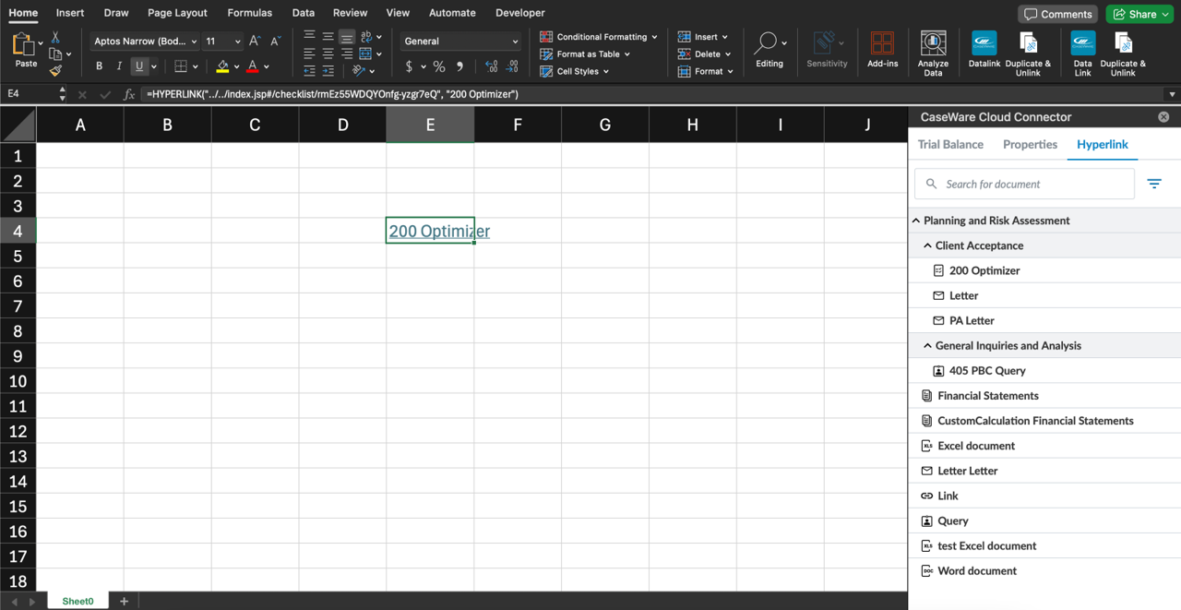Toggle italic formatting
Screen dimensions: 1181x610
click(x=121, y=66)
